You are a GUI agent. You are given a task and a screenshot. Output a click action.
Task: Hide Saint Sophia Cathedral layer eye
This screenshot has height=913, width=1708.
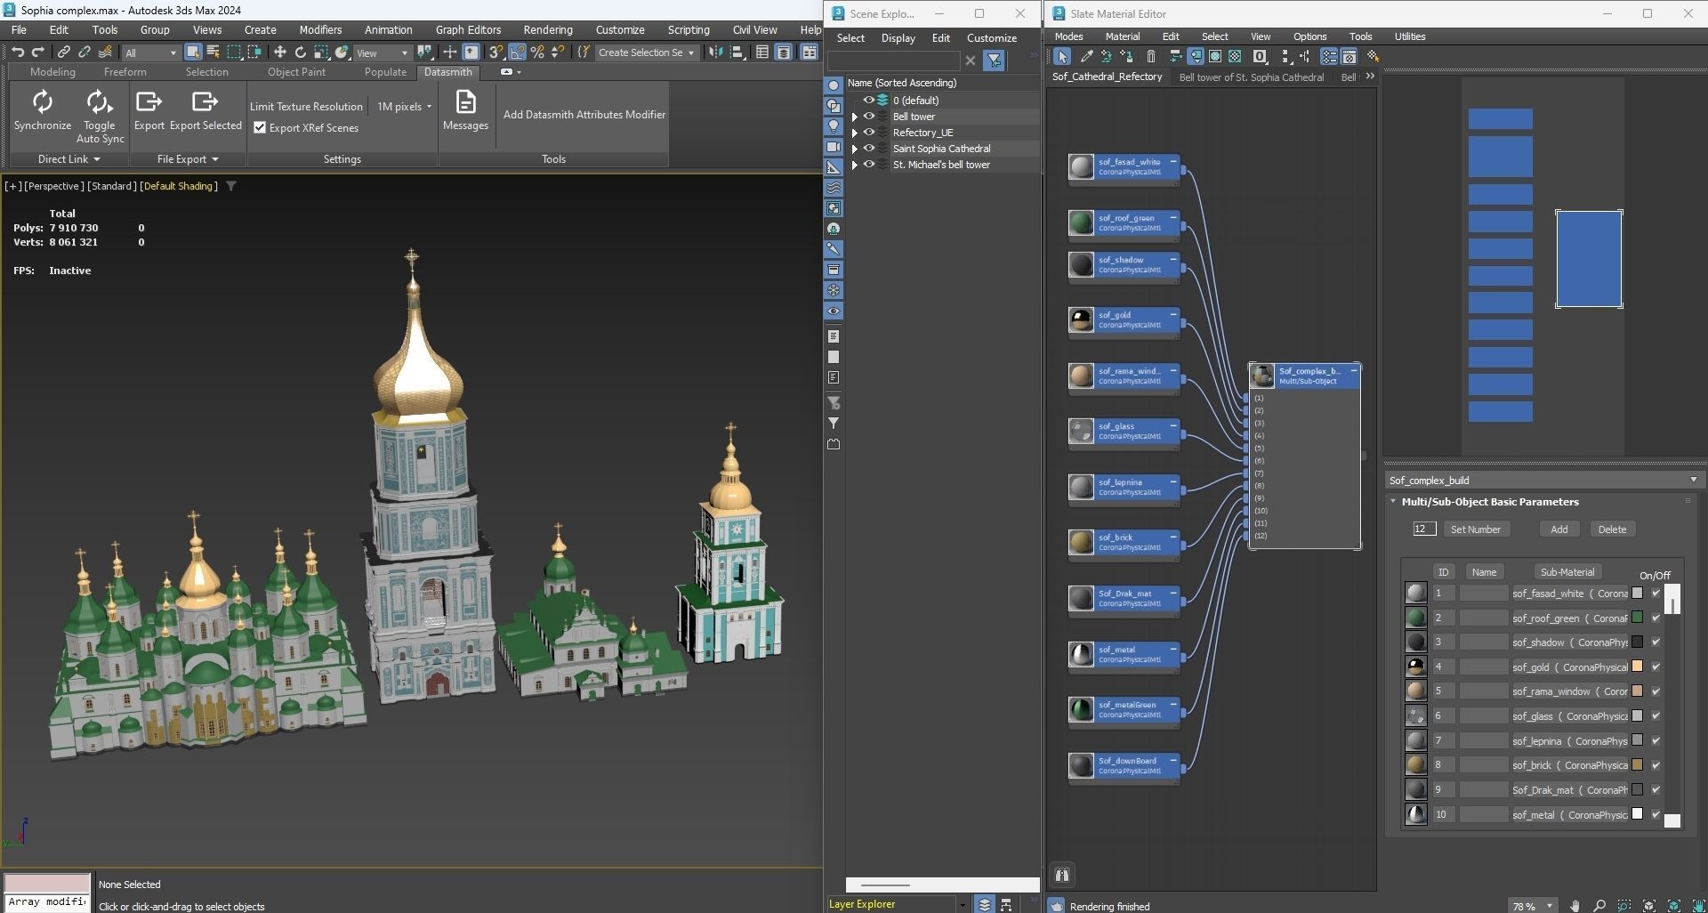(869, 149)
